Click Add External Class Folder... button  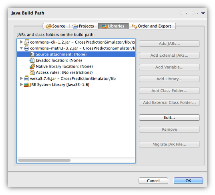coord(169,102)
